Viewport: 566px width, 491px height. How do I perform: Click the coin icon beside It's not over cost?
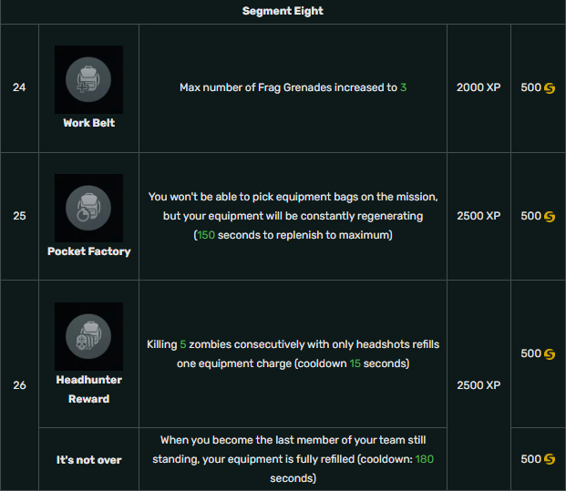coord(550,459)
